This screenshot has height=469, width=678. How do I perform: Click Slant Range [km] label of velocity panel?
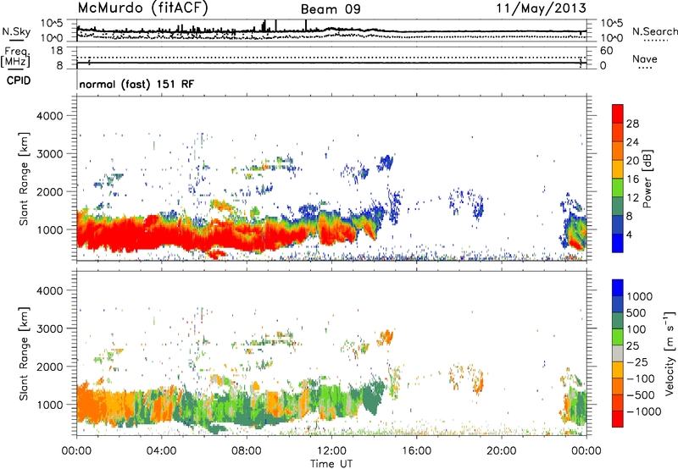tap(24, 354)
